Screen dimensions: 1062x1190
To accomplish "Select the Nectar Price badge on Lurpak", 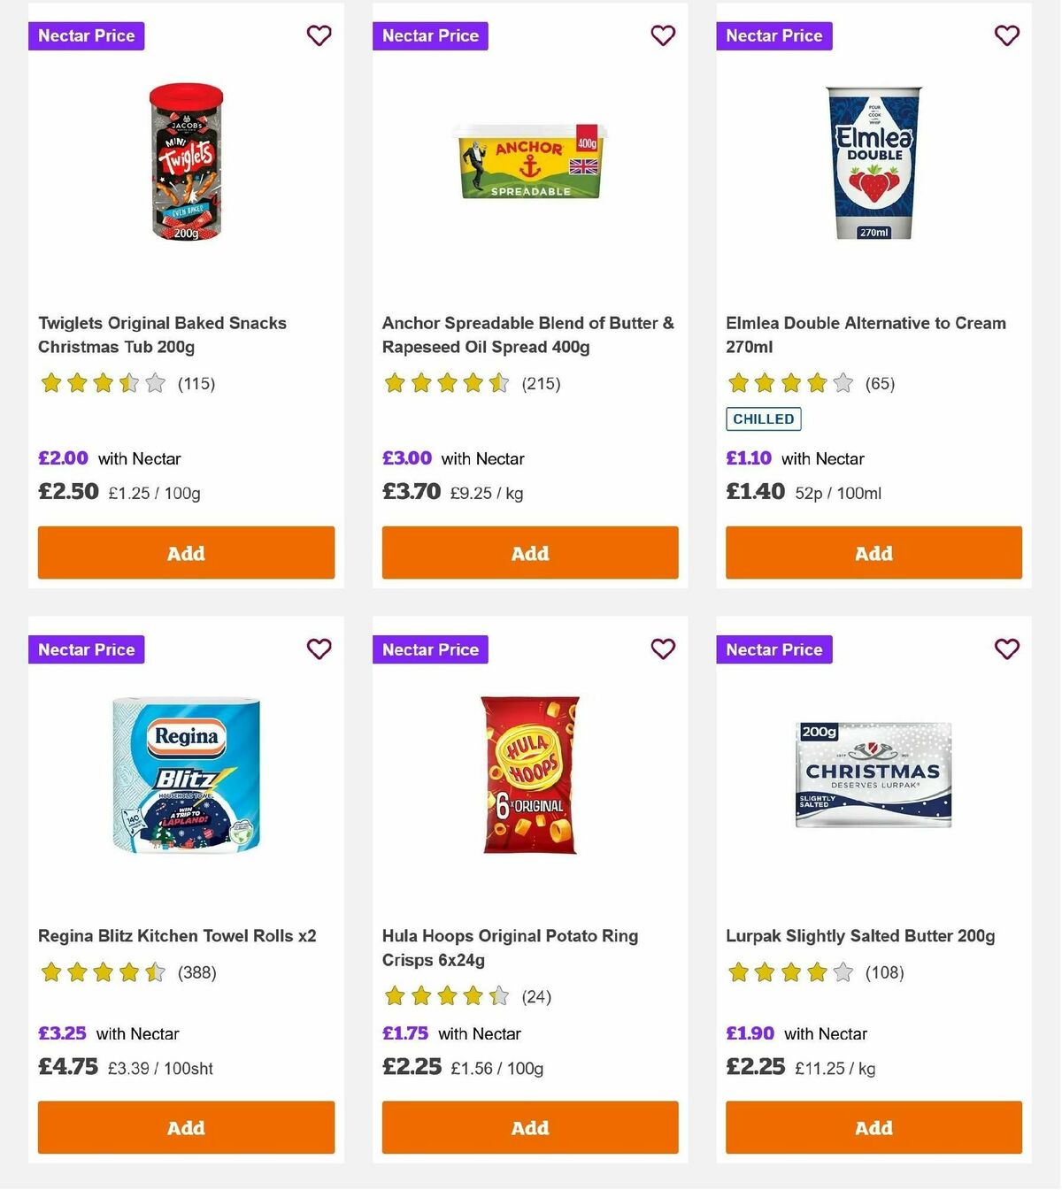I will click(773, 649).
